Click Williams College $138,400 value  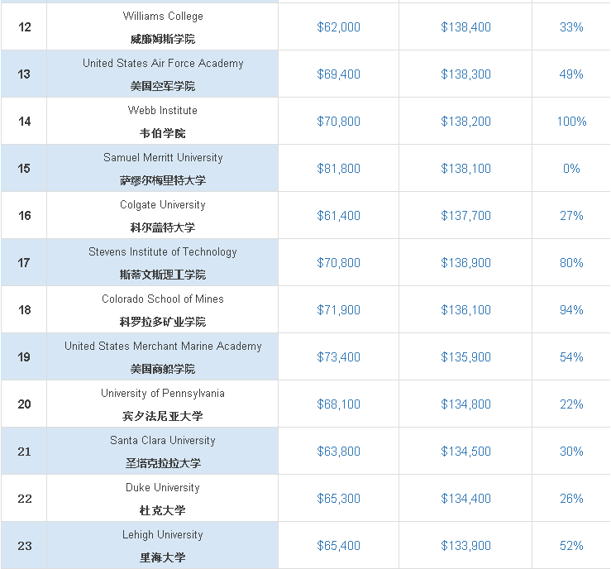tap(465, 27)
